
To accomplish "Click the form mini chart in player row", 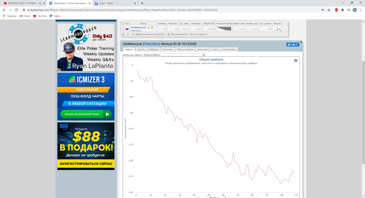I will [277, 29].
